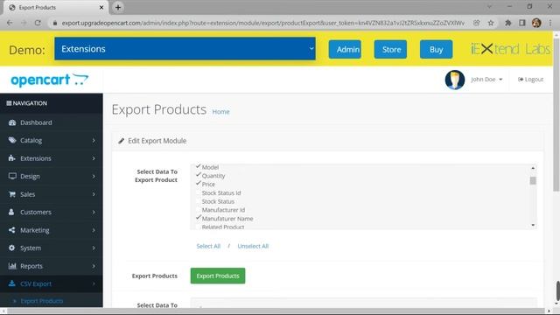Open the browser extensions puzzle icon

click(x=507, y=23)
